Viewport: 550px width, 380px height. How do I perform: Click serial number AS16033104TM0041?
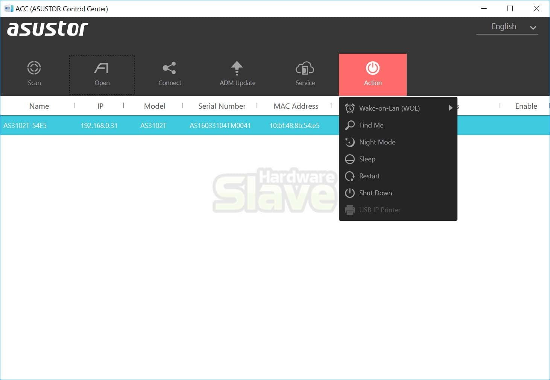pyautogui.click(x=220, y=126)
